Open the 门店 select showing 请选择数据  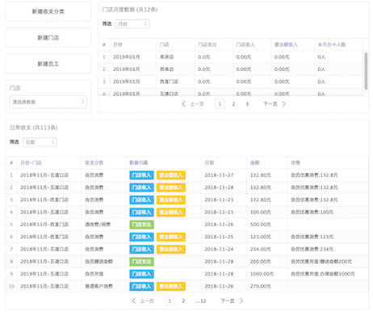tap(48, 102)
